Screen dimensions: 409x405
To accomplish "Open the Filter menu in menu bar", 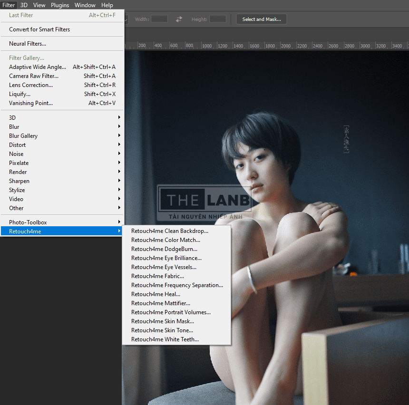I will point(9,5).
